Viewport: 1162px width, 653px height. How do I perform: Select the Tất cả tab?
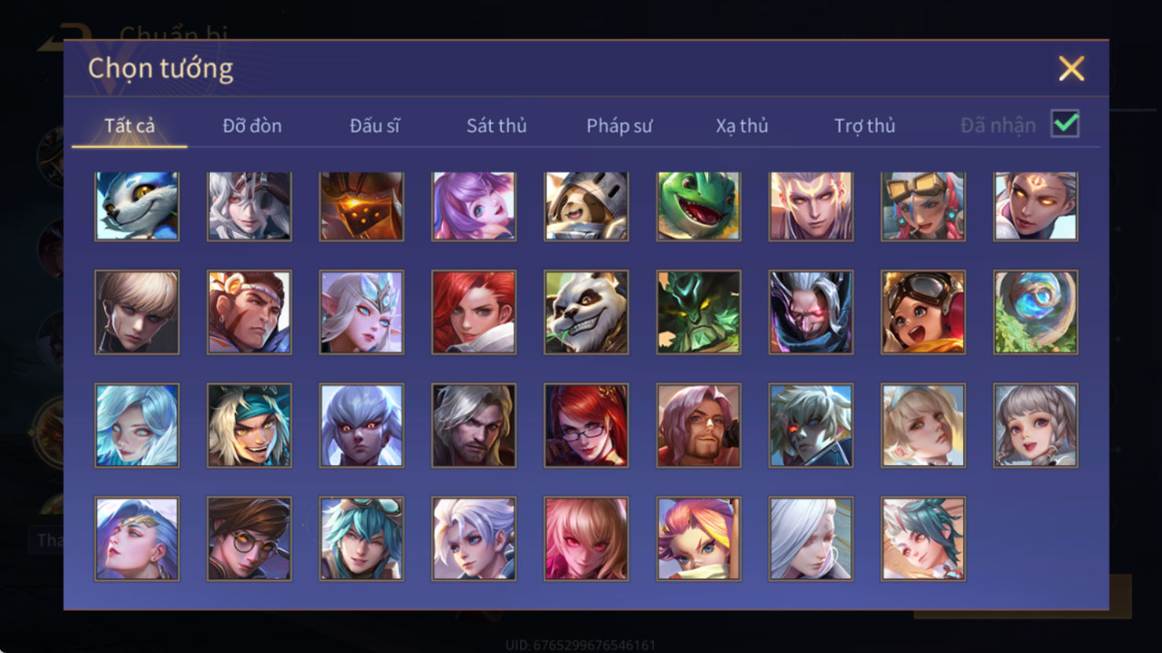(x=130, y=126)
